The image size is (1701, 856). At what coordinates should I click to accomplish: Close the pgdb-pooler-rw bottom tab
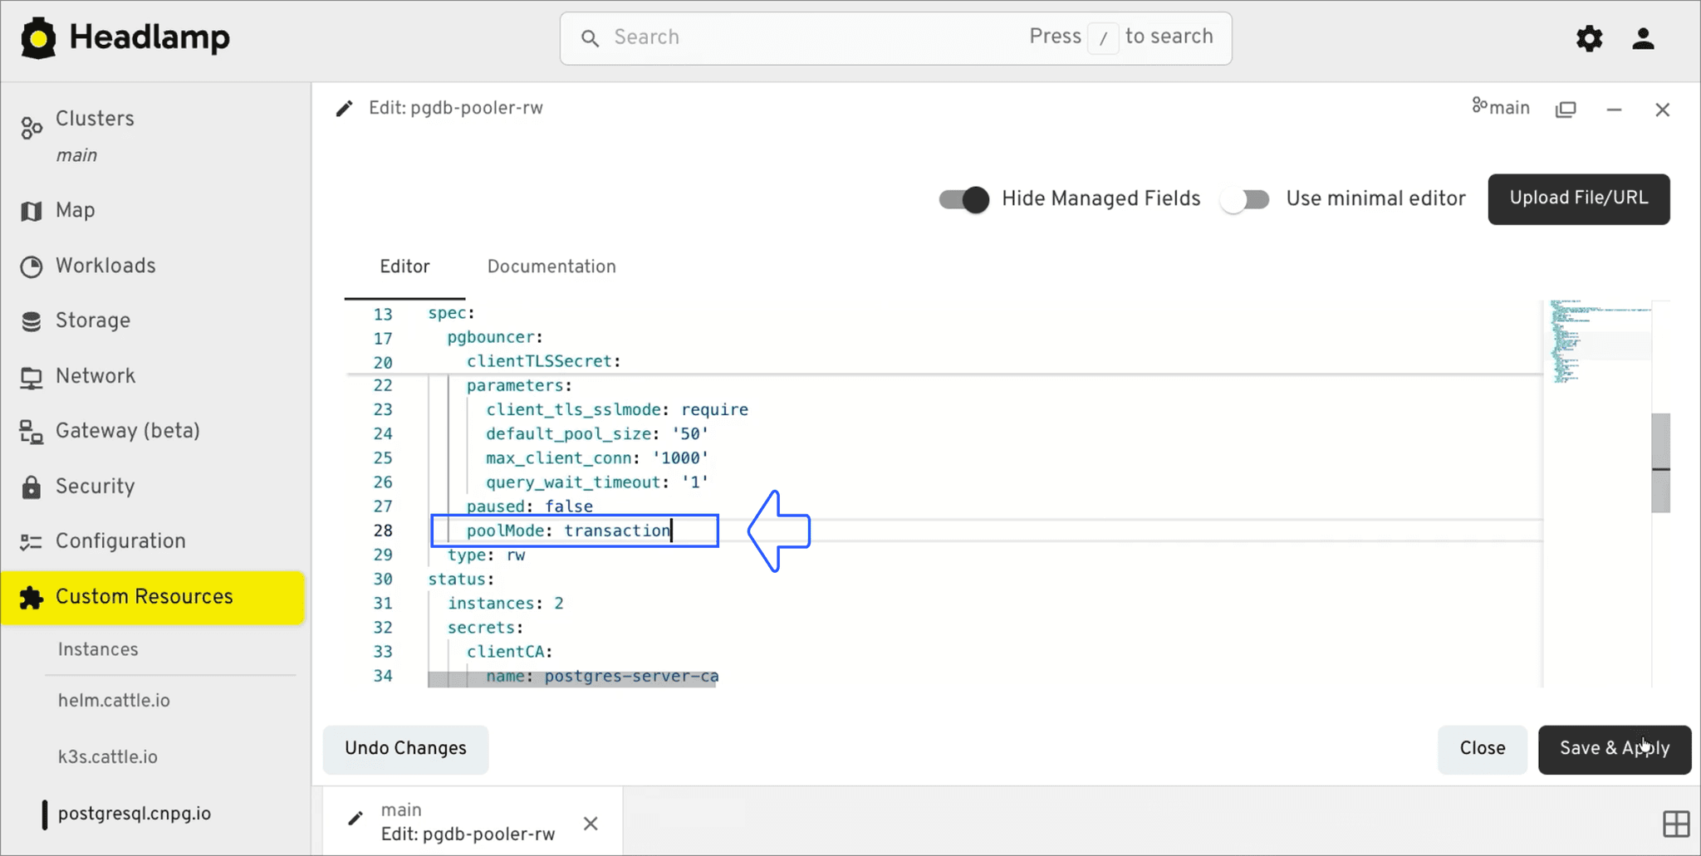tap(591, 823)
